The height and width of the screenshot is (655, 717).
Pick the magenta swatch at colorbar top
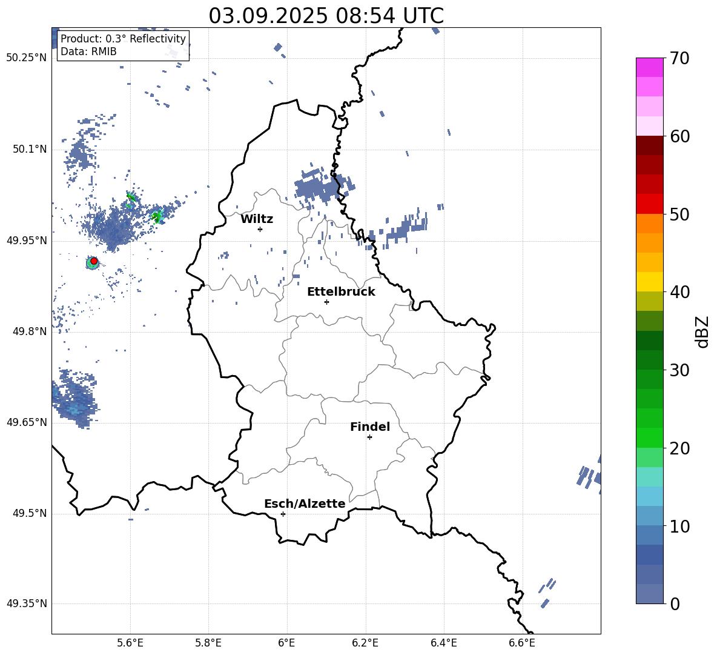[x=649, y=67]
